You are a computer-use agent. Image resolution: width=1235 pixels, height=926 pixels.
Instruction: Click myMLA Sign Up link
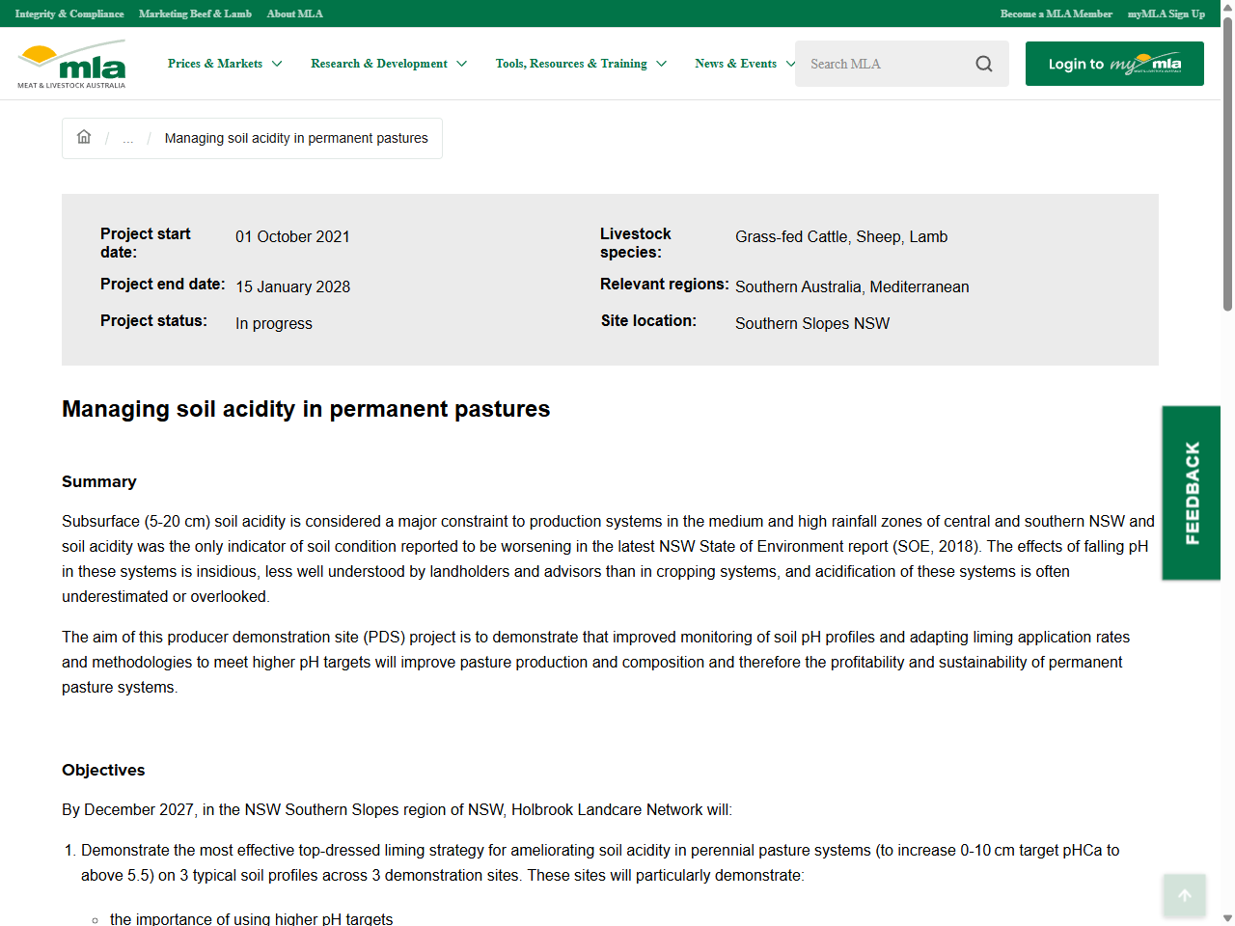click(1166, 14)
